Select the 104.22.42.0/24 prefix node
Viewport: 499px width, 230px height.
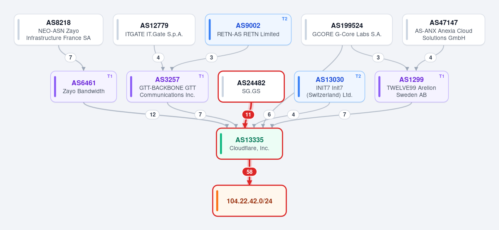[x=249, y=201]
